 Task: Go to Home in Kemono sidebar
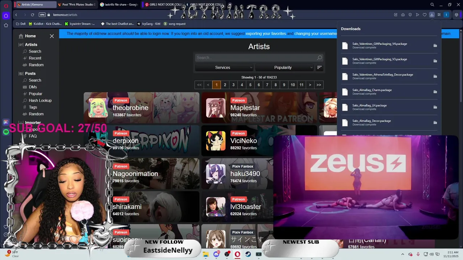pos(27,36)
